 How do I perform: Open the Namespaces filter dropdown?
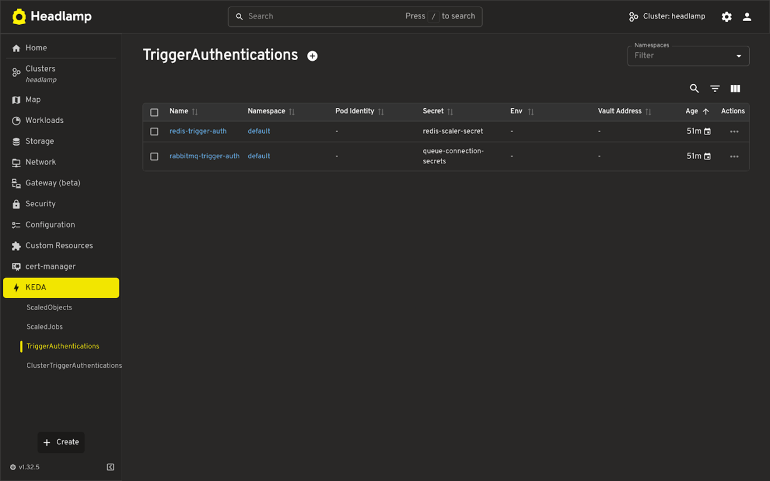(688, 56)
